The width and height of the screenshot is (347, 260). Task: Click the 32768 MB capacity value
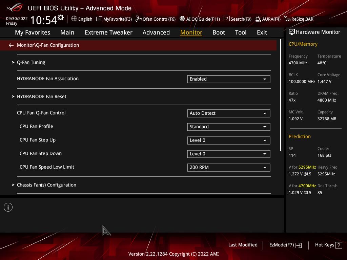click(327, 119)
